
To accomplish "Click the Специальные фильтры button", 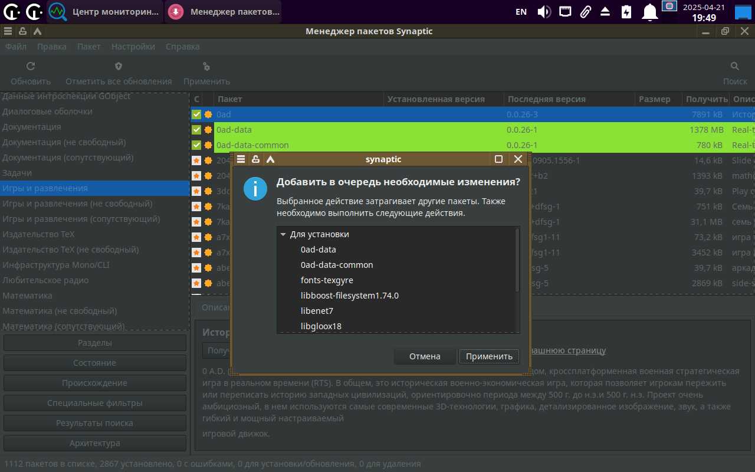I will tap(95, 403).
